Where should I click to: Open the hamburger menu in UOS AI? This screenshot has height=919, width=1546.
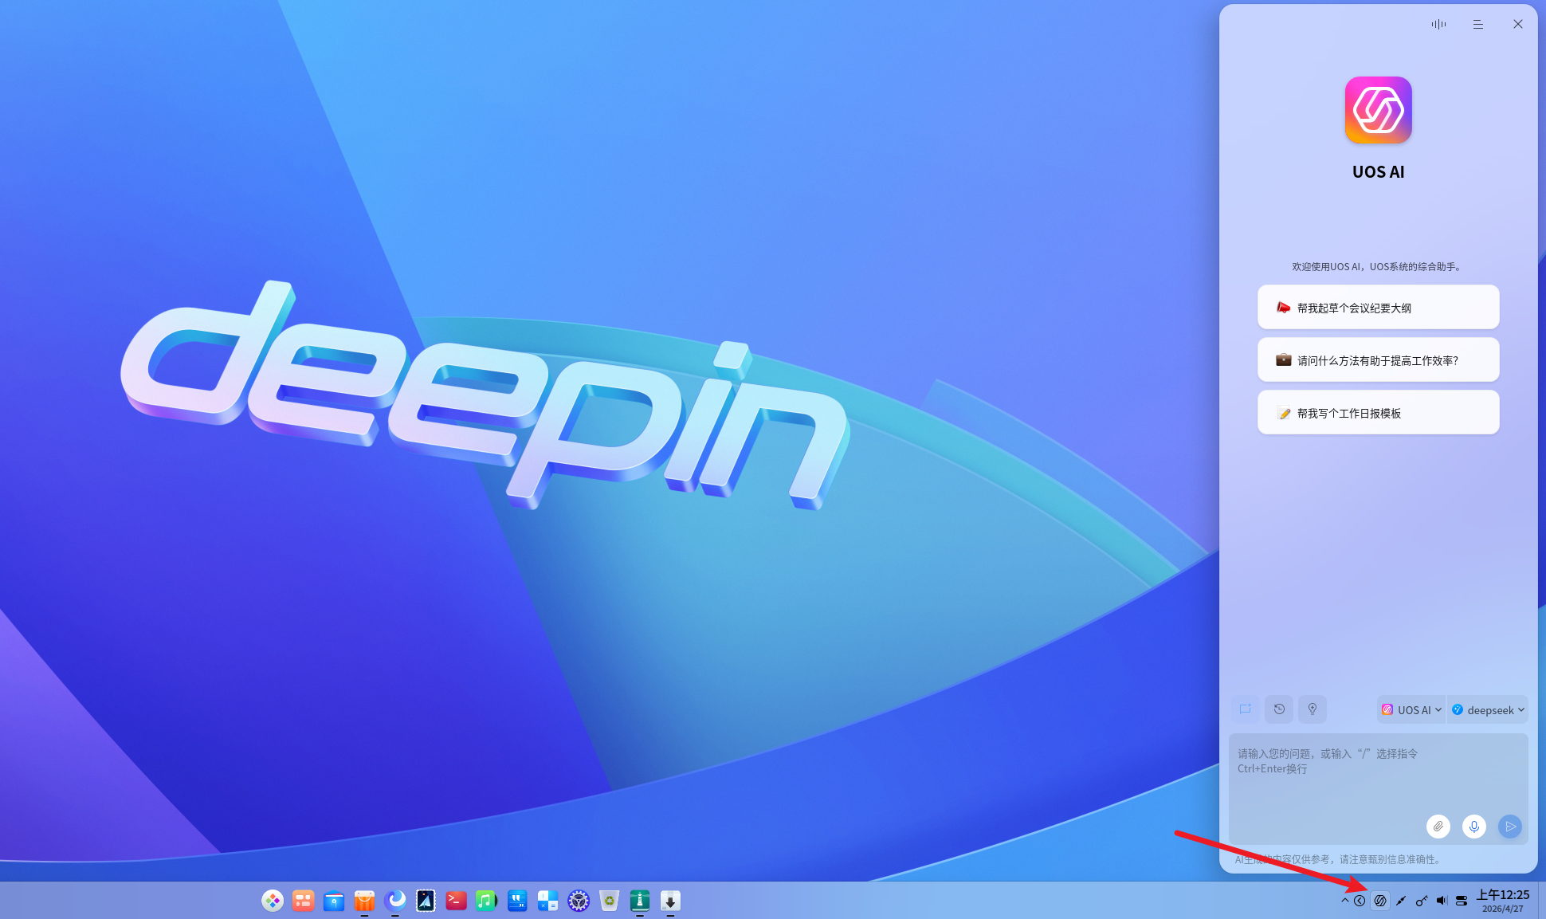[x=1478, y=24]
